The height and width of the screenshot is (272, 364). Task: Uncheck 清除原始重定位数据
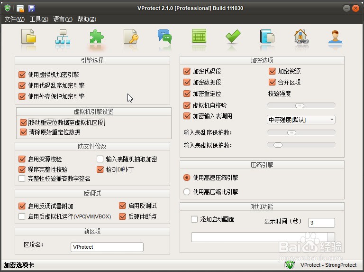pyautogui.click(x=23, y=132)
